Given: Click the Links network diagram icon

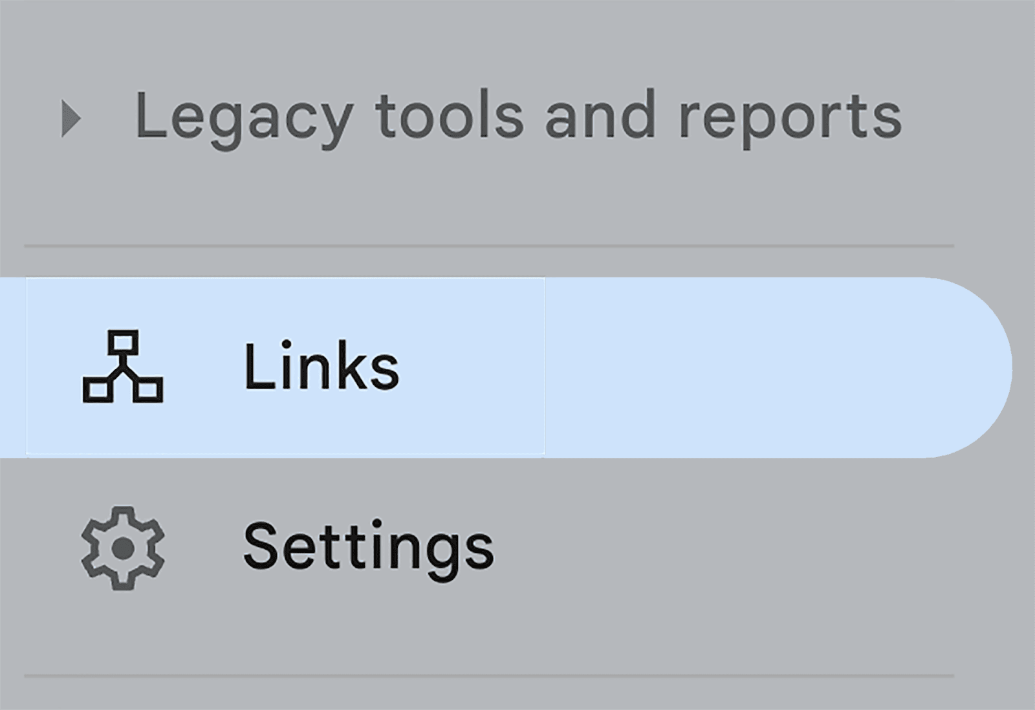Looking at the screenshot, I should (x=123, y=367).
